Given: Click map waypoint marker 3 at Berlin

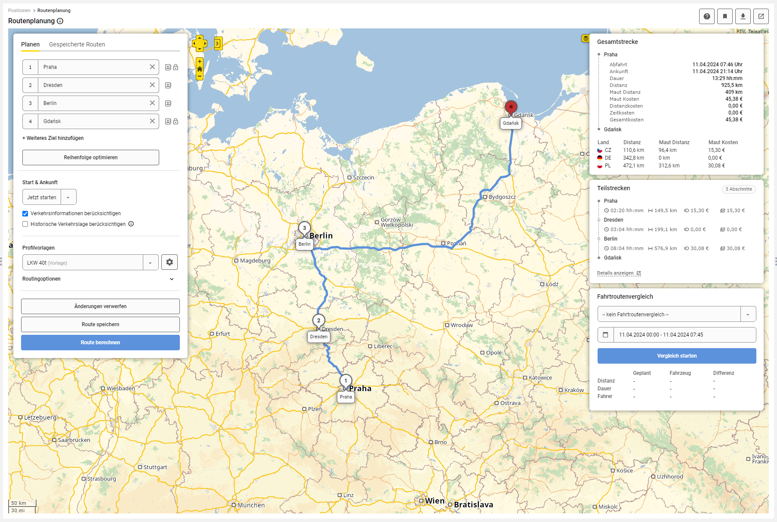Looking at the screenshot, I should [305, 229].
